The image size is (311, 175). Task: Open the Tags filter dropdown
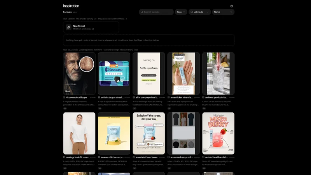181,12
